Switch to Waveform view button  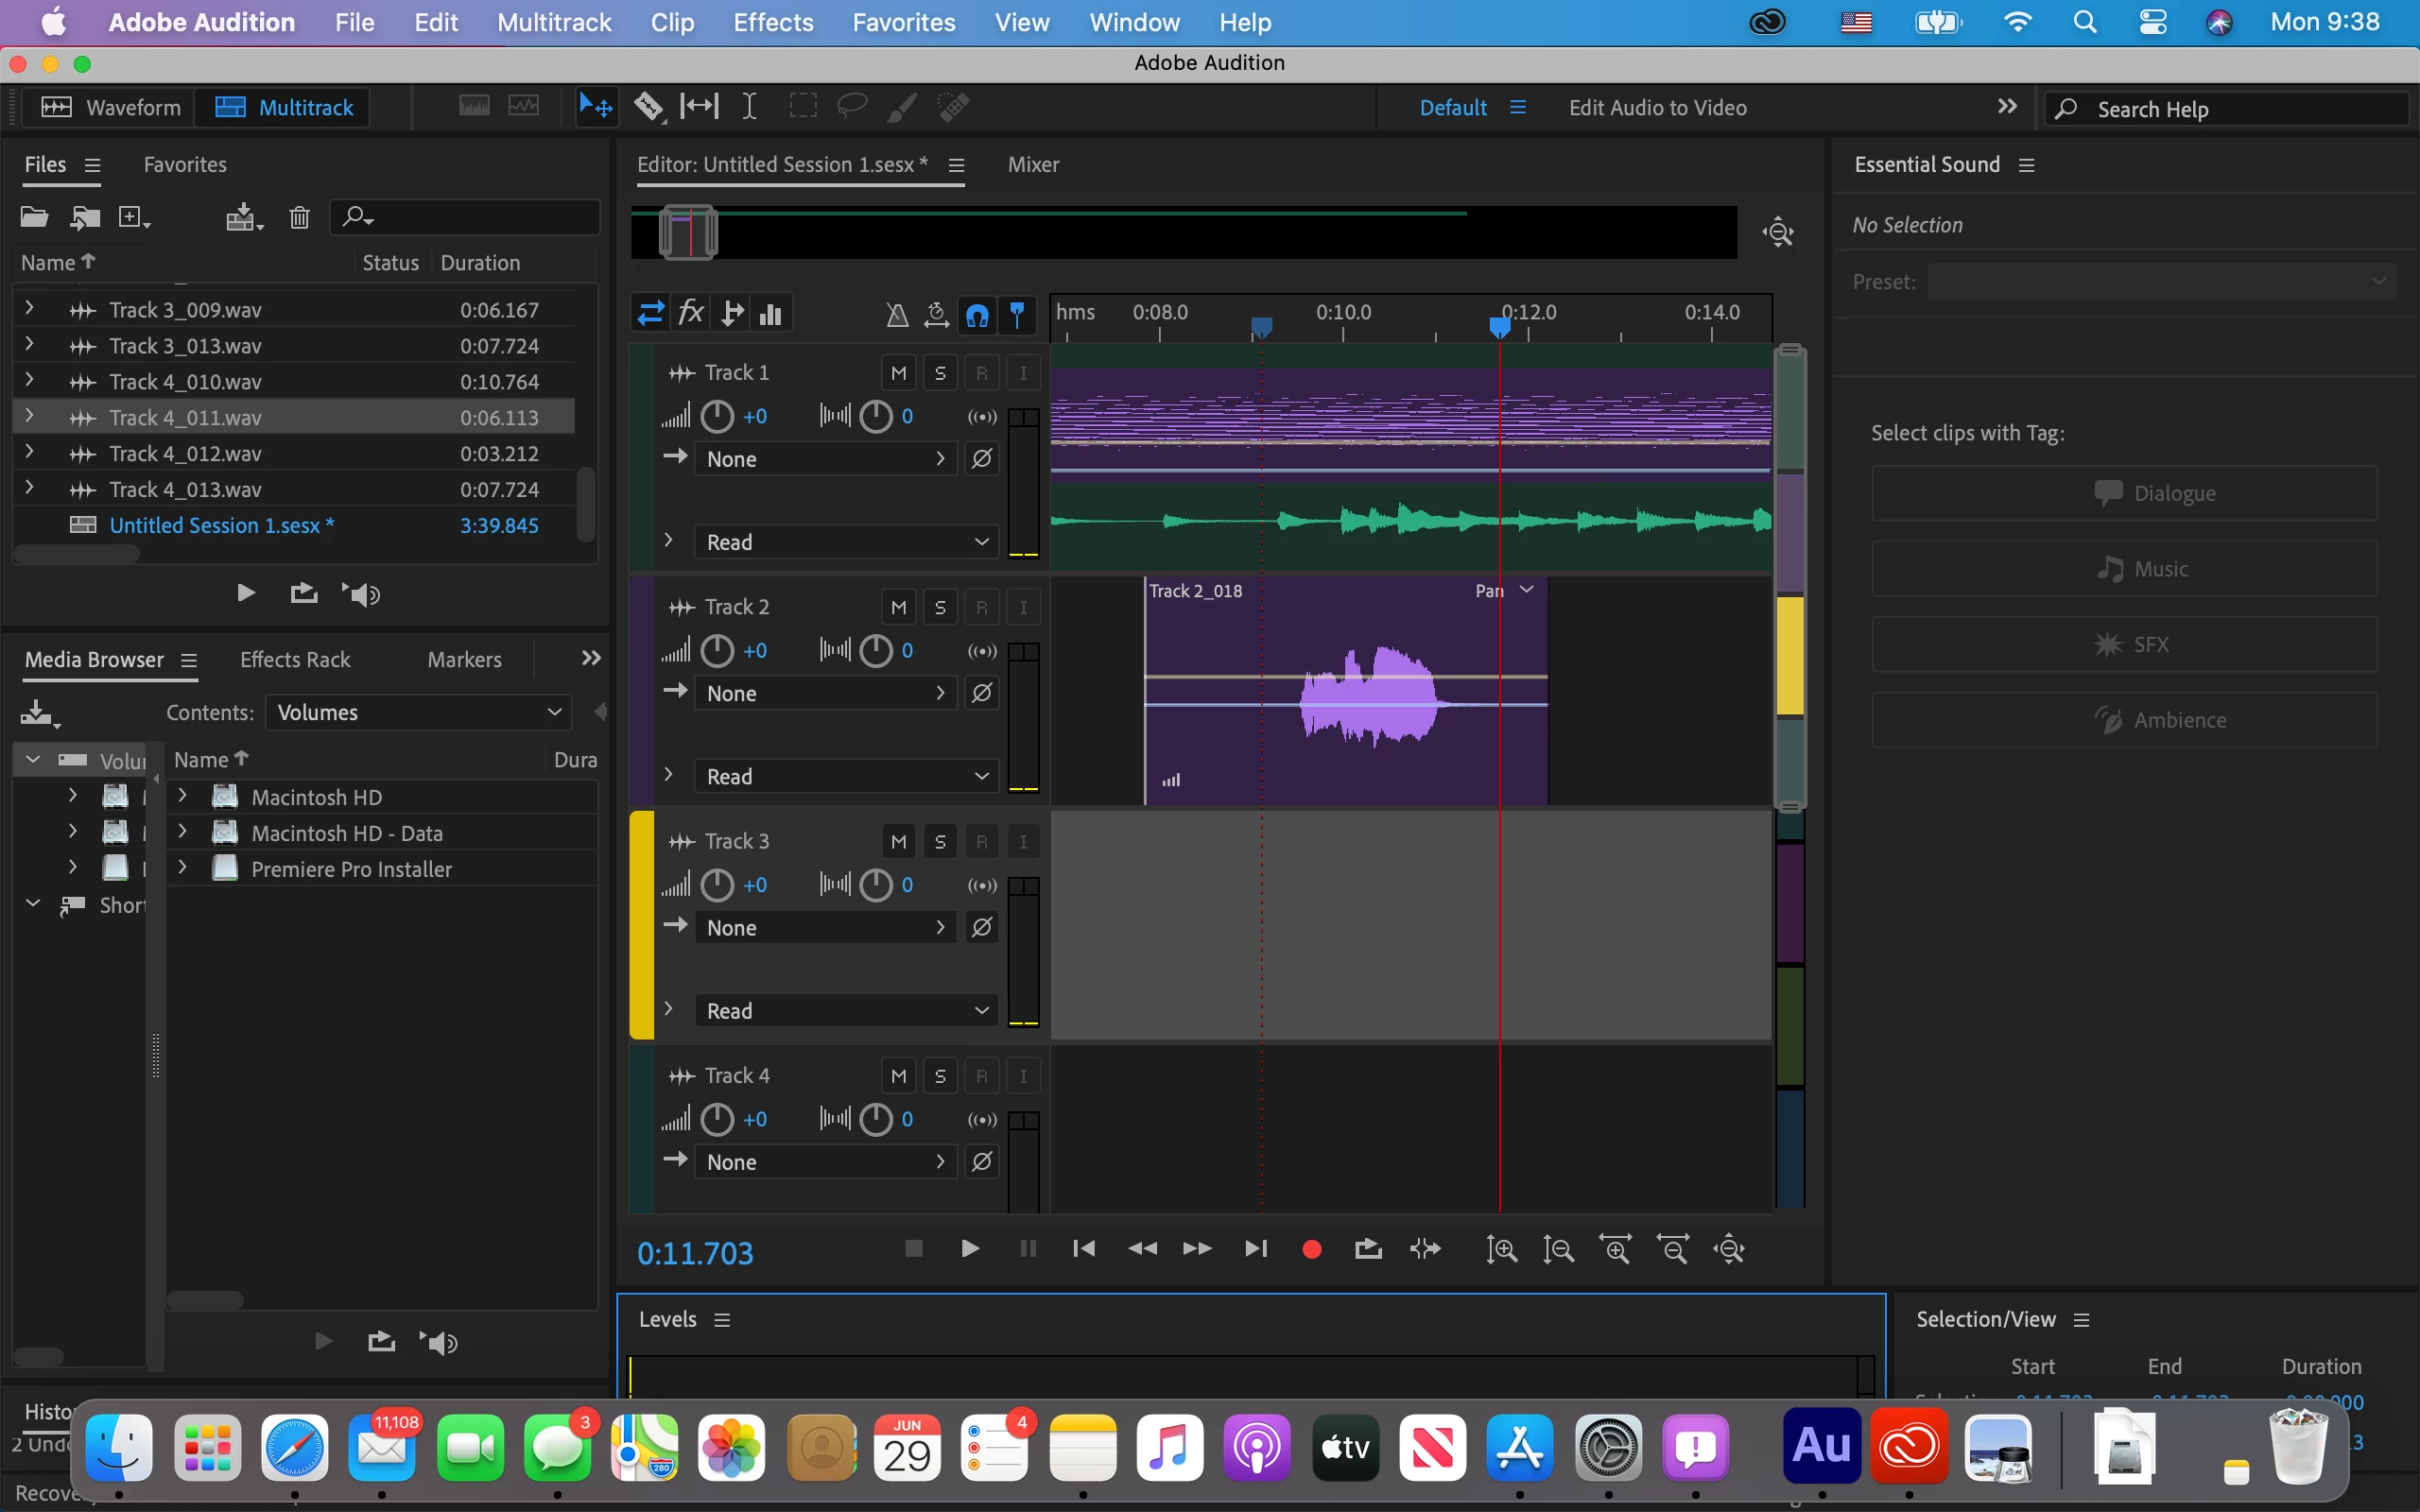pos(110,107)
